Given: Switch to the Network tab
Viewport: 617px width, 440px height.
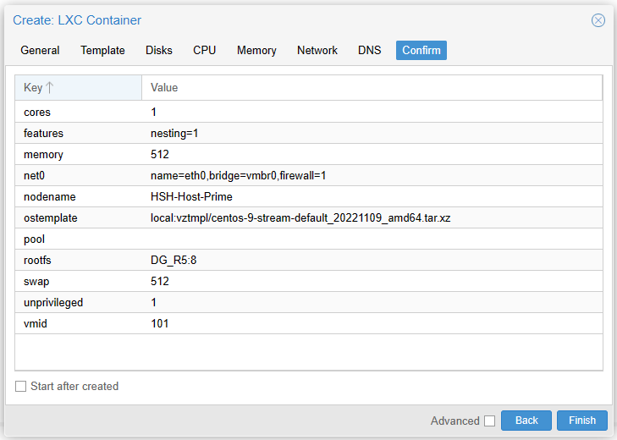Looking at the screenshot, I should click(317, 51).
